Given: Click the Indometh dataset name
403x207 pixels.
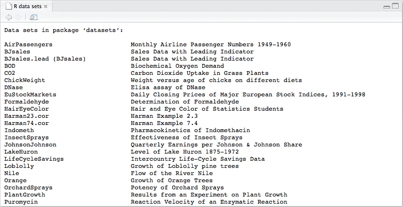Looking at the screenshot, I should pyautogui.click(x=19, y=130).
